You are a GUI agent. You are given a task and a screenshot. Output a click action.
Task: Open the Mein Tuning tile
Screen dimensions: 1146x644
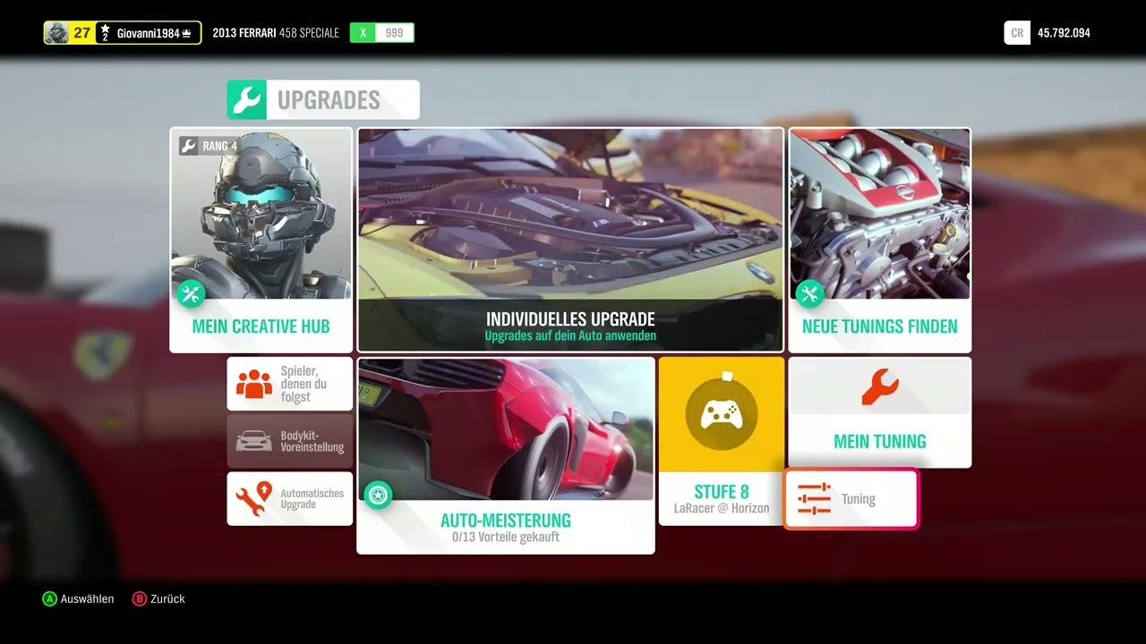pyautogui.click(x=880, y=412)
